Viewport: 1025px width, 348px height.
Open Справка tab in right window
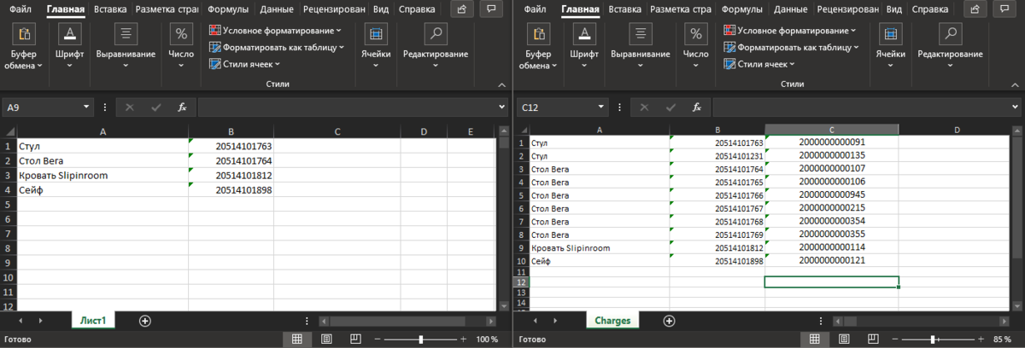point(929,10)
